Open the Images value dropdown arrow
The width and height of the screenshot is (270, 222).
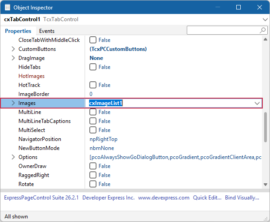coord(257,103)
